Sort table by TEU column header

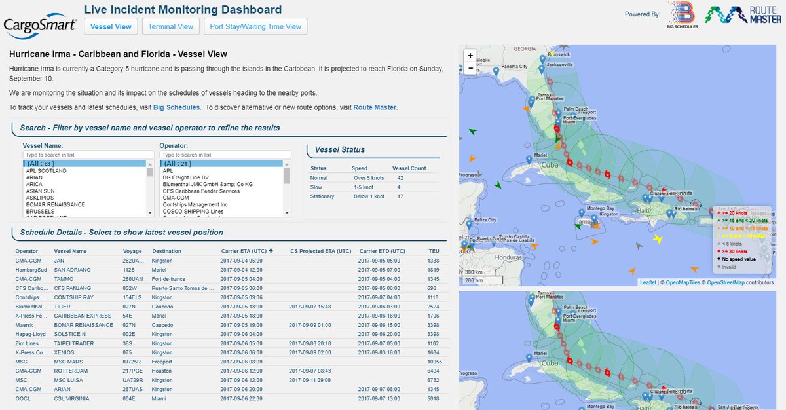(434, 251)
